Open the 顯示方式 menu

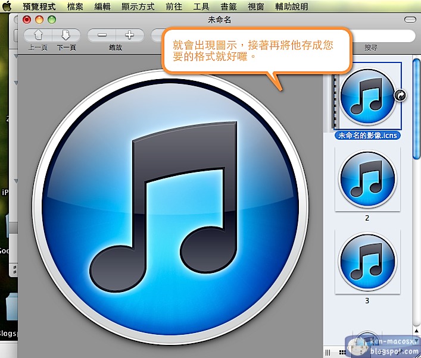(x=138, y=7)
